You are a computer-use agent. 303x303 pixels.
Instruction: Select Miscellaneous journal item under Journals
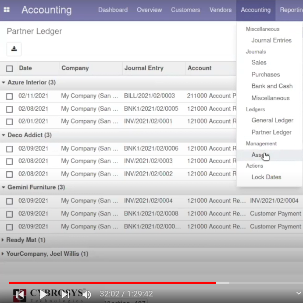pos(271,98)
